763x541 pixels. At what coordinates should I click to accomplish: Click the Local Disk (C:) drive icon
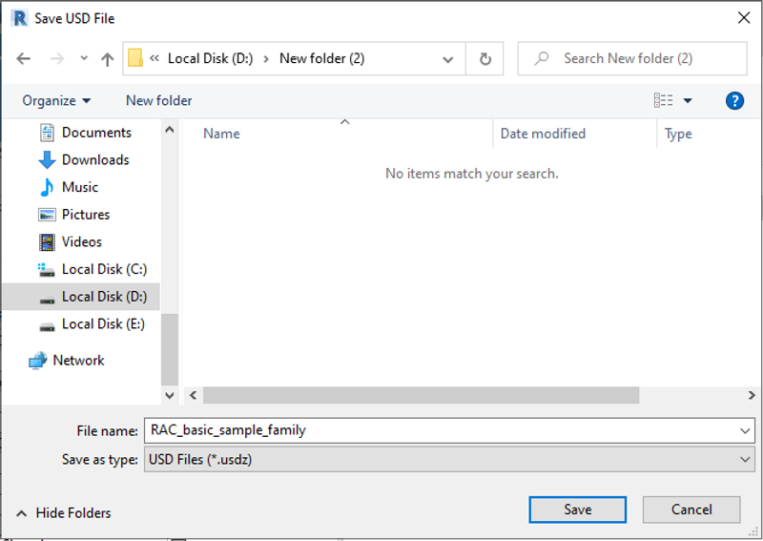click(46, 270)
